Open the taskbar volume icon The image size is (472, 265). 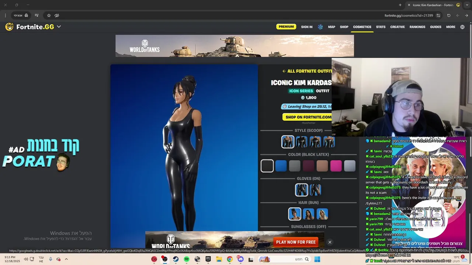[x=26, y=259]
